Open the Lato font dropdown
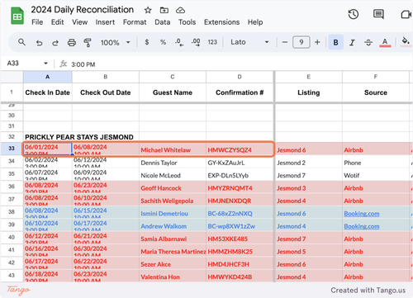The image size is (413, 298). click(x=249, y=42)
